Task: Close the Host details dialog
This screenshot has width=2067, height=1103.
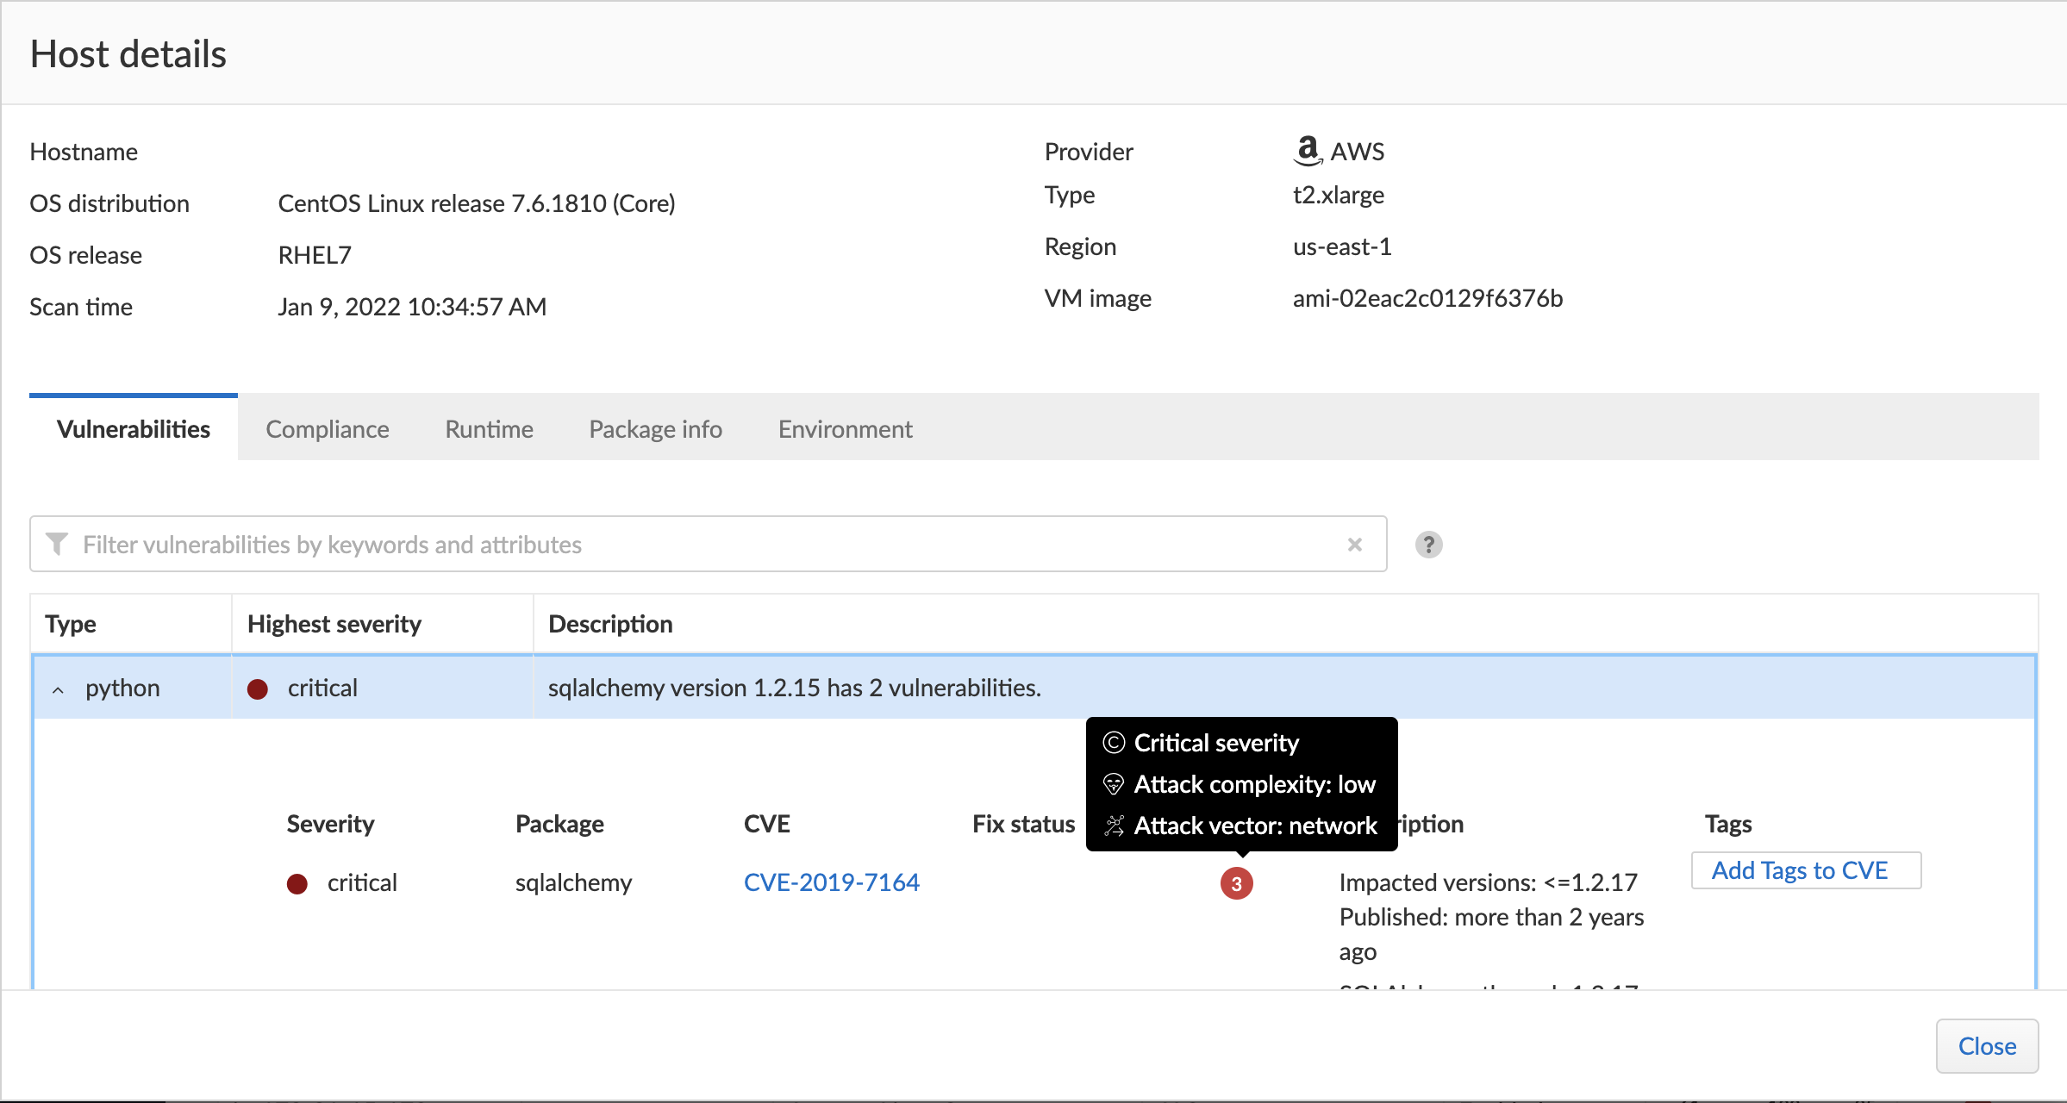Action: pyautogui.click(x=1987, y=1046)
